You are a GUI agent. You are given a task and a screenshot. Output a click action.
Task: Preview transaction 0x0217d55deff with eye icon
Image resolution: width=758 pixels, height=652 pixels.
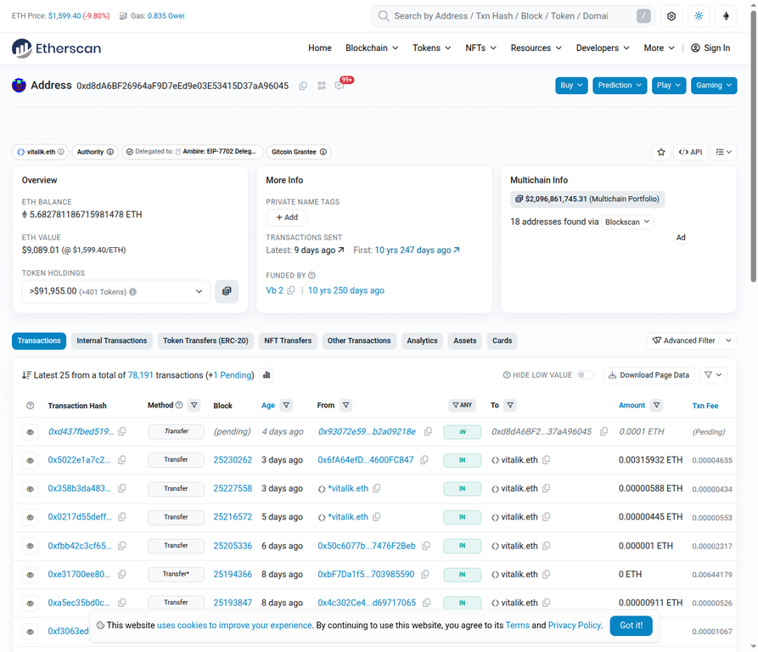click(x=30, y=517)
